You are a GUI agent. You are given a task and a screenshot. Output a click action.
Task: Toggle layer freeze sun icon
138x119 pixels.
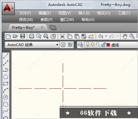93,44
